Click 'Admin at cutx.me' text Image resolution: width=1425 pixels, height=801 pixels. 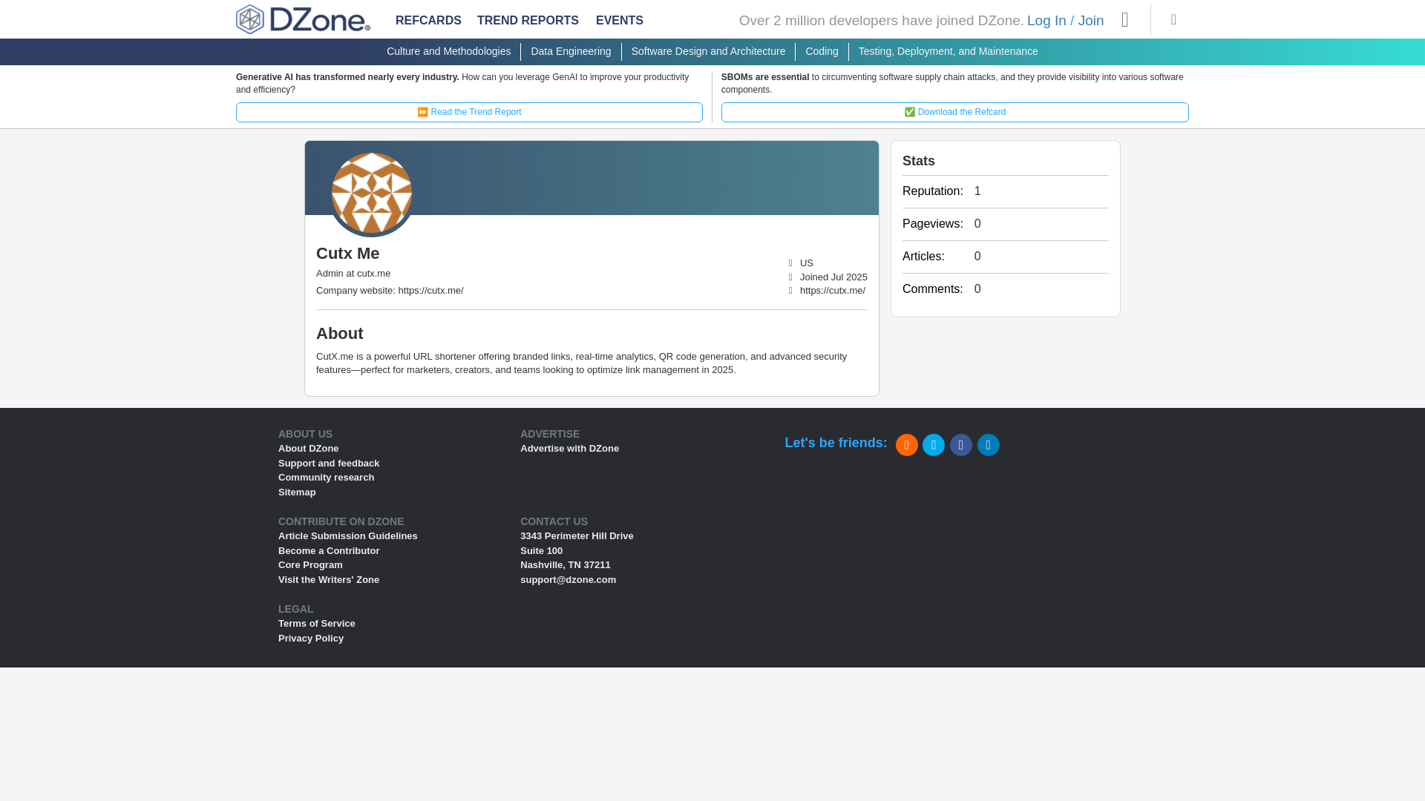[x=353, y=274]
